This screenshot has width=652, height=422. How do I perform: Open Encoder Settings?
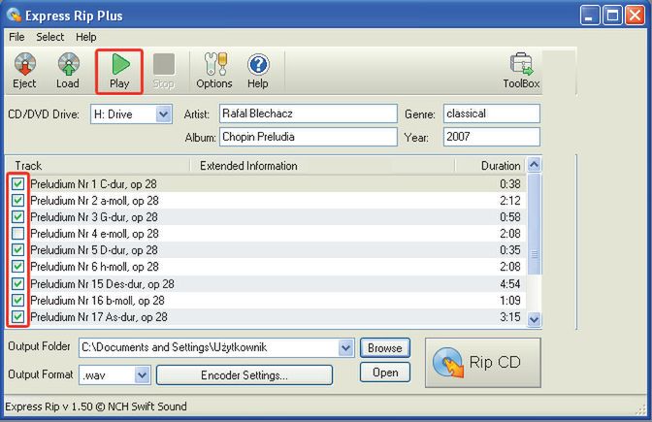tap(244, 375)
